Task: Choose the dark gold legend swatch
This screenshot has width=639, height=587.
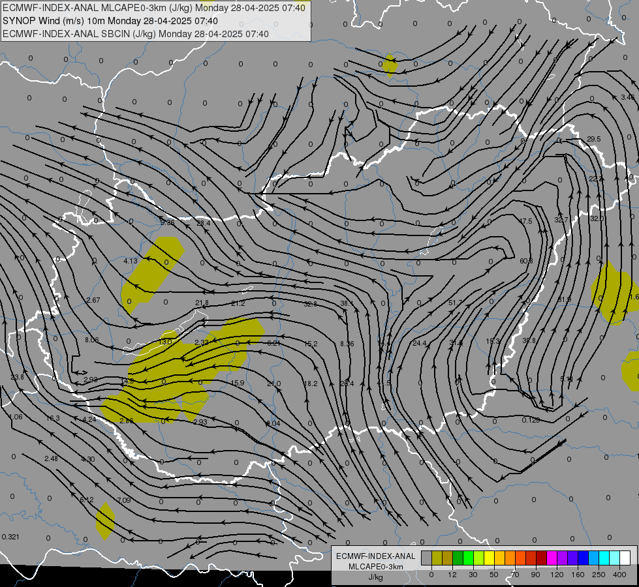Action: 448,558
